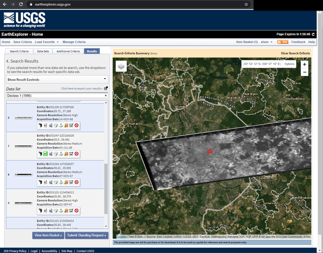Zoom out on the map

click(x=304, y=72)
